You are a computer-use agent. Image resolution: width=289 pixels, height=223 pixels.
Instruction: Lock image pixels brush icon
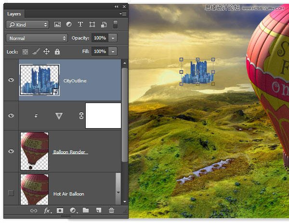[36, 52]
